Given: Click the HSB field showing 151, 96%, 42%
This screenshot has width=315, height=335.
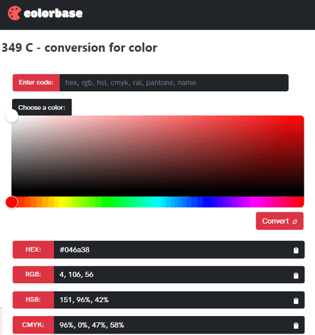Looking at the screenshot, I should (179, 300).
